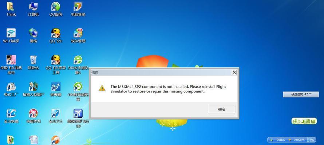Click the 360安全浏览器6 shortcut

click(x=78, y=65)
